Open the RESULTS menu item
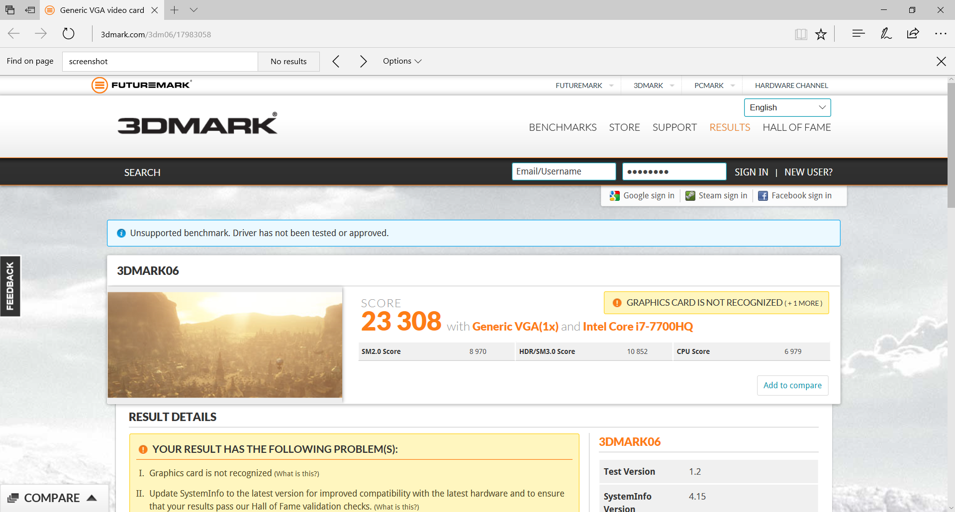This screenshot has height=512, width=955. (x=730, y=127)
